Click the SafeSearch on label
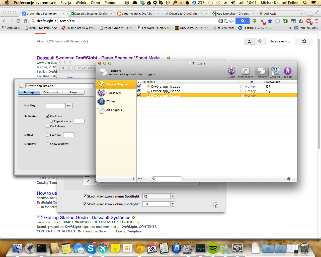This screenshot has width=321, height=257. tap(280, 41)
